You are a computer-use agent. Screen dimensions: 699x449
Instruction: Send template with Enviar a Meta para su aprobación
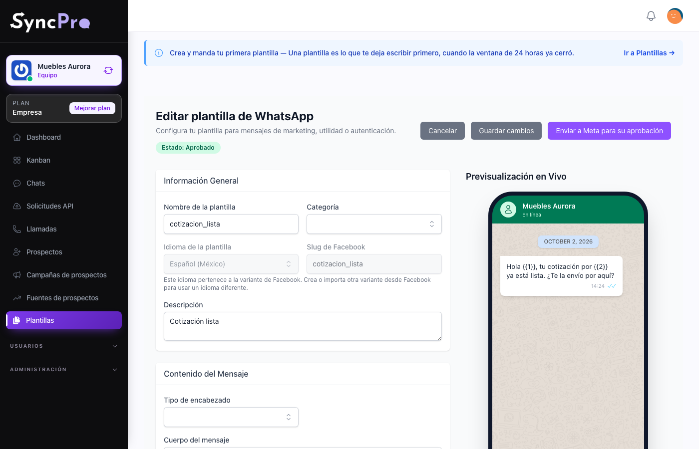pos(609,131)
